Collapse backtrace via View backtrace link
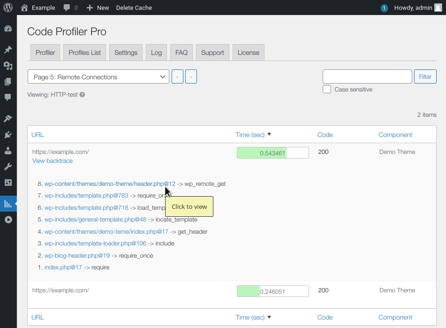The width and height of the screenshot is (446, 328). pyautogui.click(x=53, y=161)
